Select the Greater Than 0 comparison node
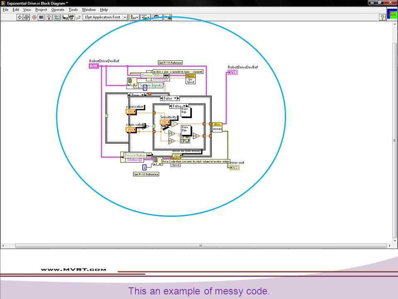 click(x=165, y=127)
